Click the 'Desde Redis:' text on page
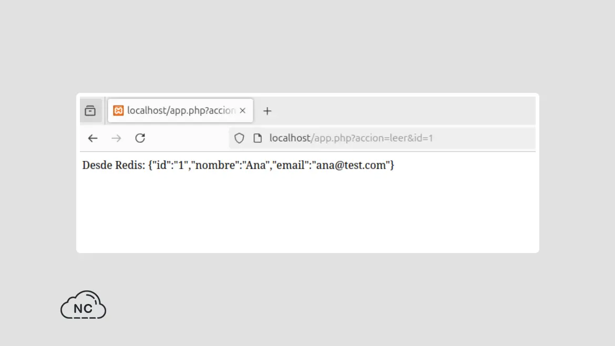The height and width of the screenshot is (346, 615). pos(114,165)
